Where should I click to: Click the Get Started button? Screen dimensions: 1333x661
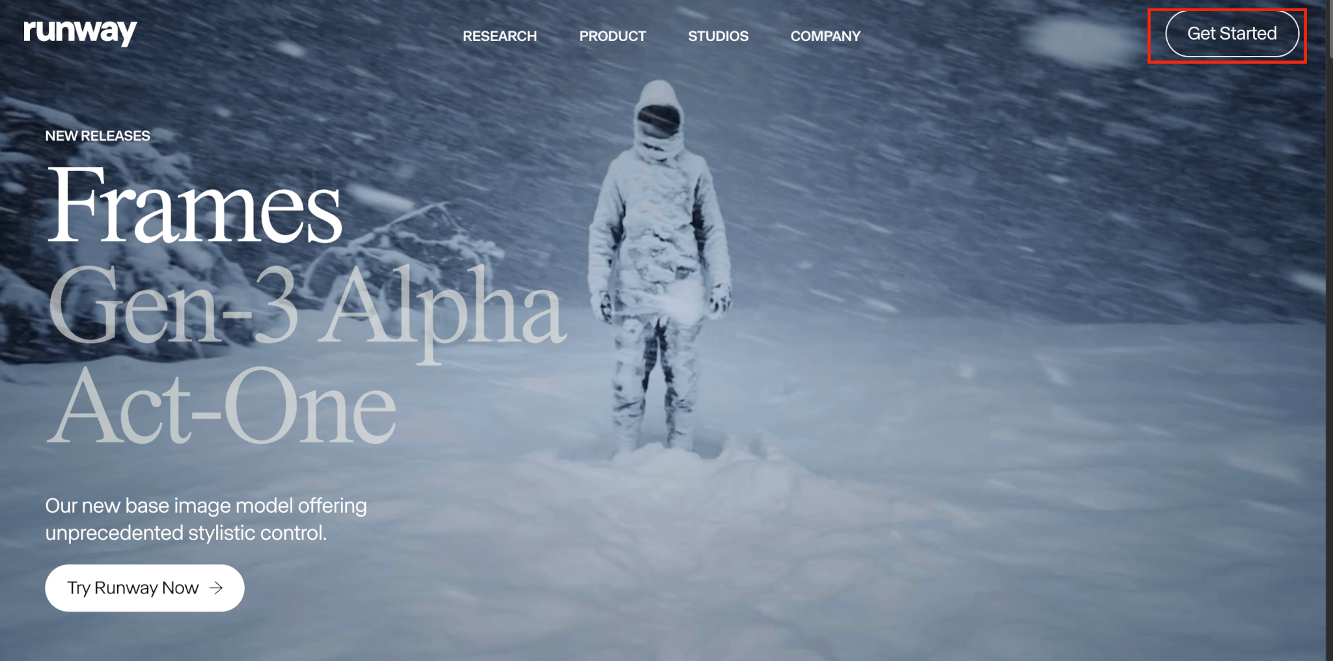[1231, 34]
